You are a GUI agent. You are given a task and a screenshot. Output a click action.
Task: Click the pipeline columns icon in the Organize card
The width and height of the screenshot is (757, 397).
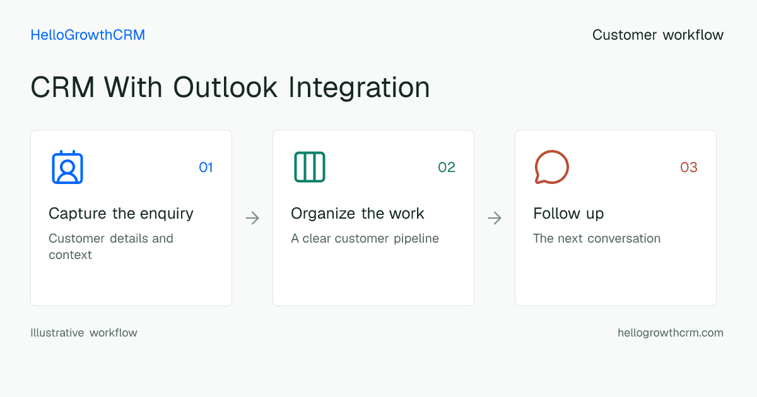click(310, 167)
